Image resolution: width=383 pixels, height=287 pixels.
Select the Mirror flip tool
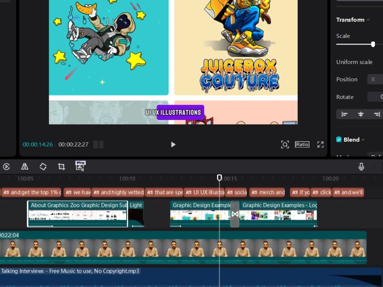point(25,167)
